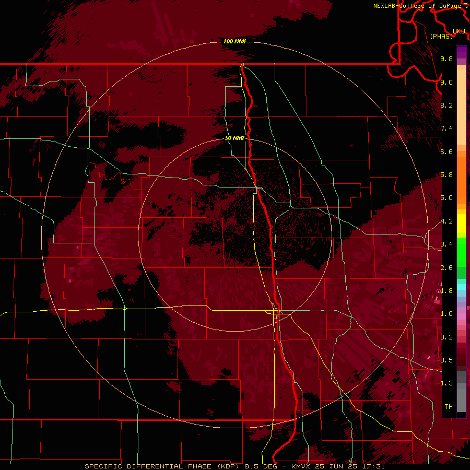Click the 0.2 scale label
470x470 pixels.
tap(446, 337)
